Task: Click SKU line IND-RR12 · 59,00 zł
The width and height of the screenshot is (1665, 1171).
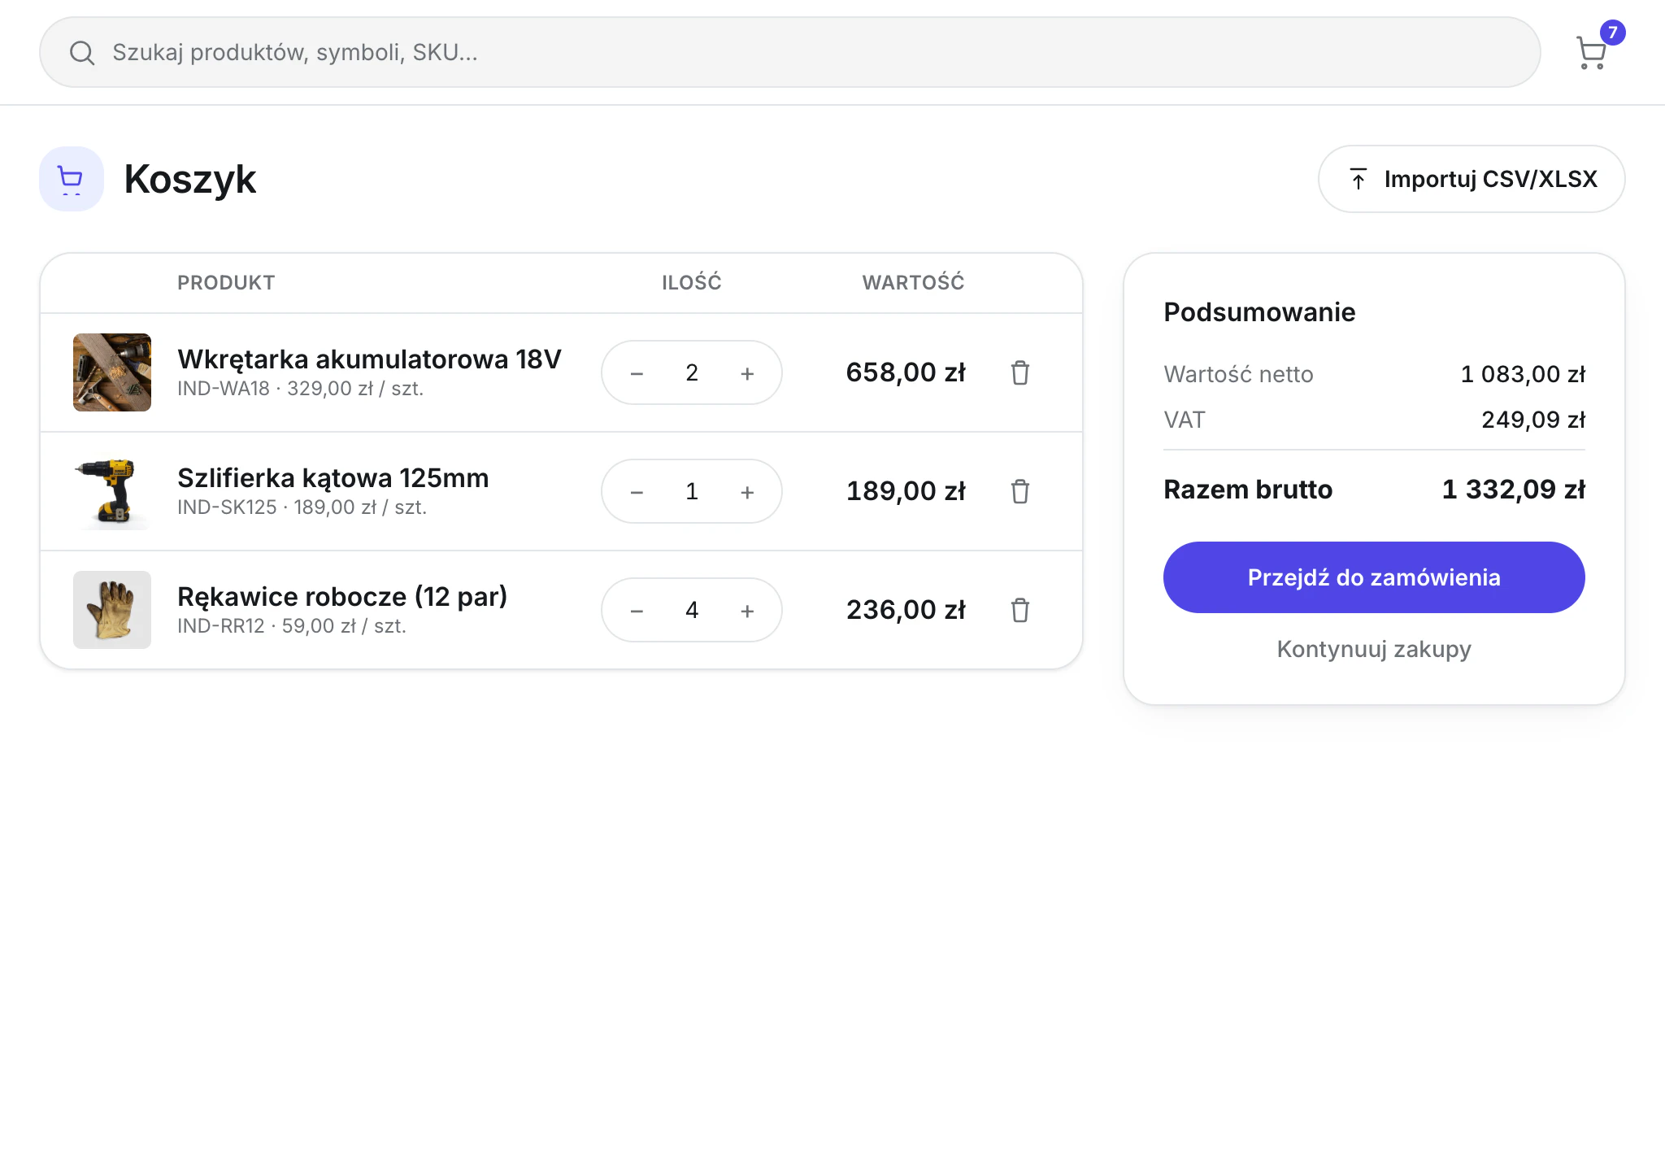Action: (291, 626)
